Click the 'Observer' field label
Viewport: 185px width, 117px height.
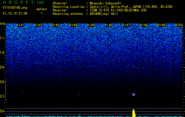click(60, 3)
